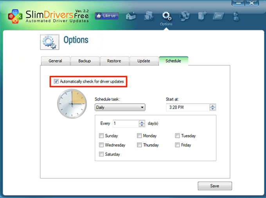Image resolution: width=266 pixels, height=198 pixels.
Task: Tick the Friday checkbox
Action: (x=177, y=145)
